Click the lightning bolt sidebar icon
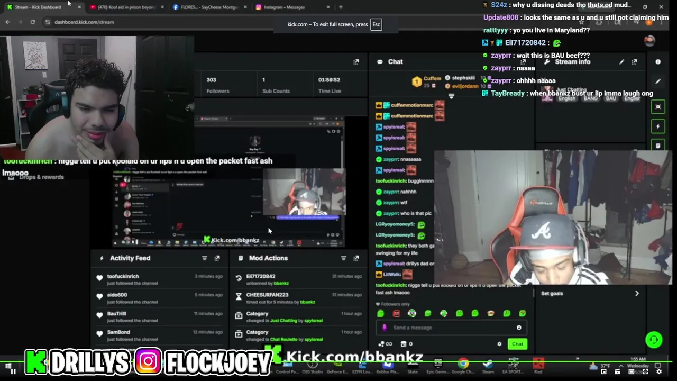Screen dimensions: 677x381 pos(658,126)
